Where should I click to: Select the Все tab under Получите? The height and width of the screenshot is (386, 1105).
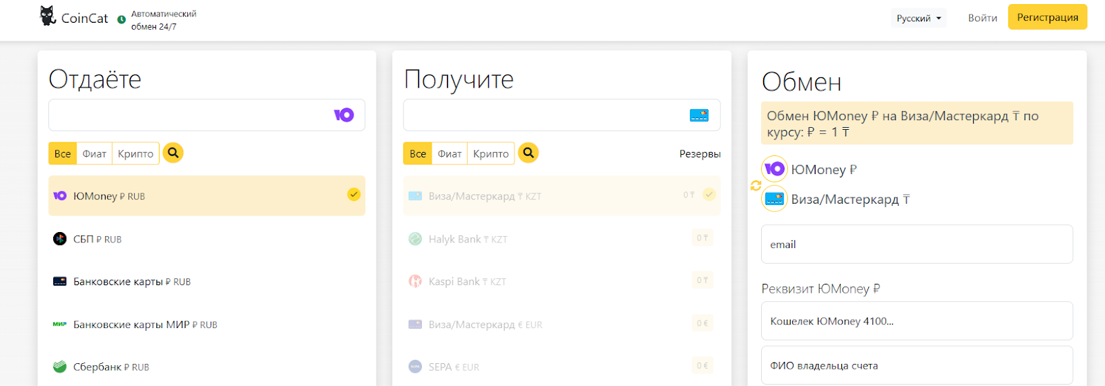click(418, 153)
